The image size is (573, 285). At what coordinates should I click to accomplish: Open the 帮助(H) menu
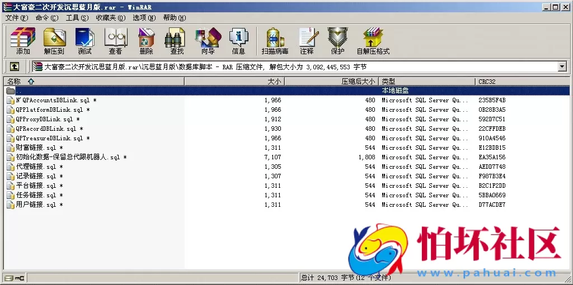175,18
